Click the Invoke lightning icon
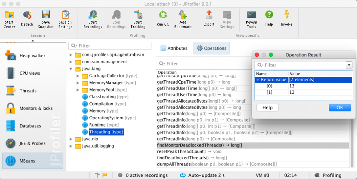This screenshot has width=357, height=179. pos(287,15)
